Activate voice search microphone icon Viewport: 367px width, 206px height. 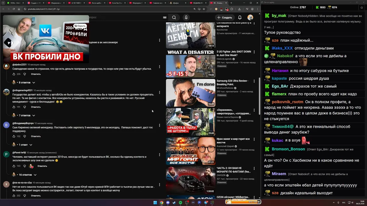tap(186, 17)
